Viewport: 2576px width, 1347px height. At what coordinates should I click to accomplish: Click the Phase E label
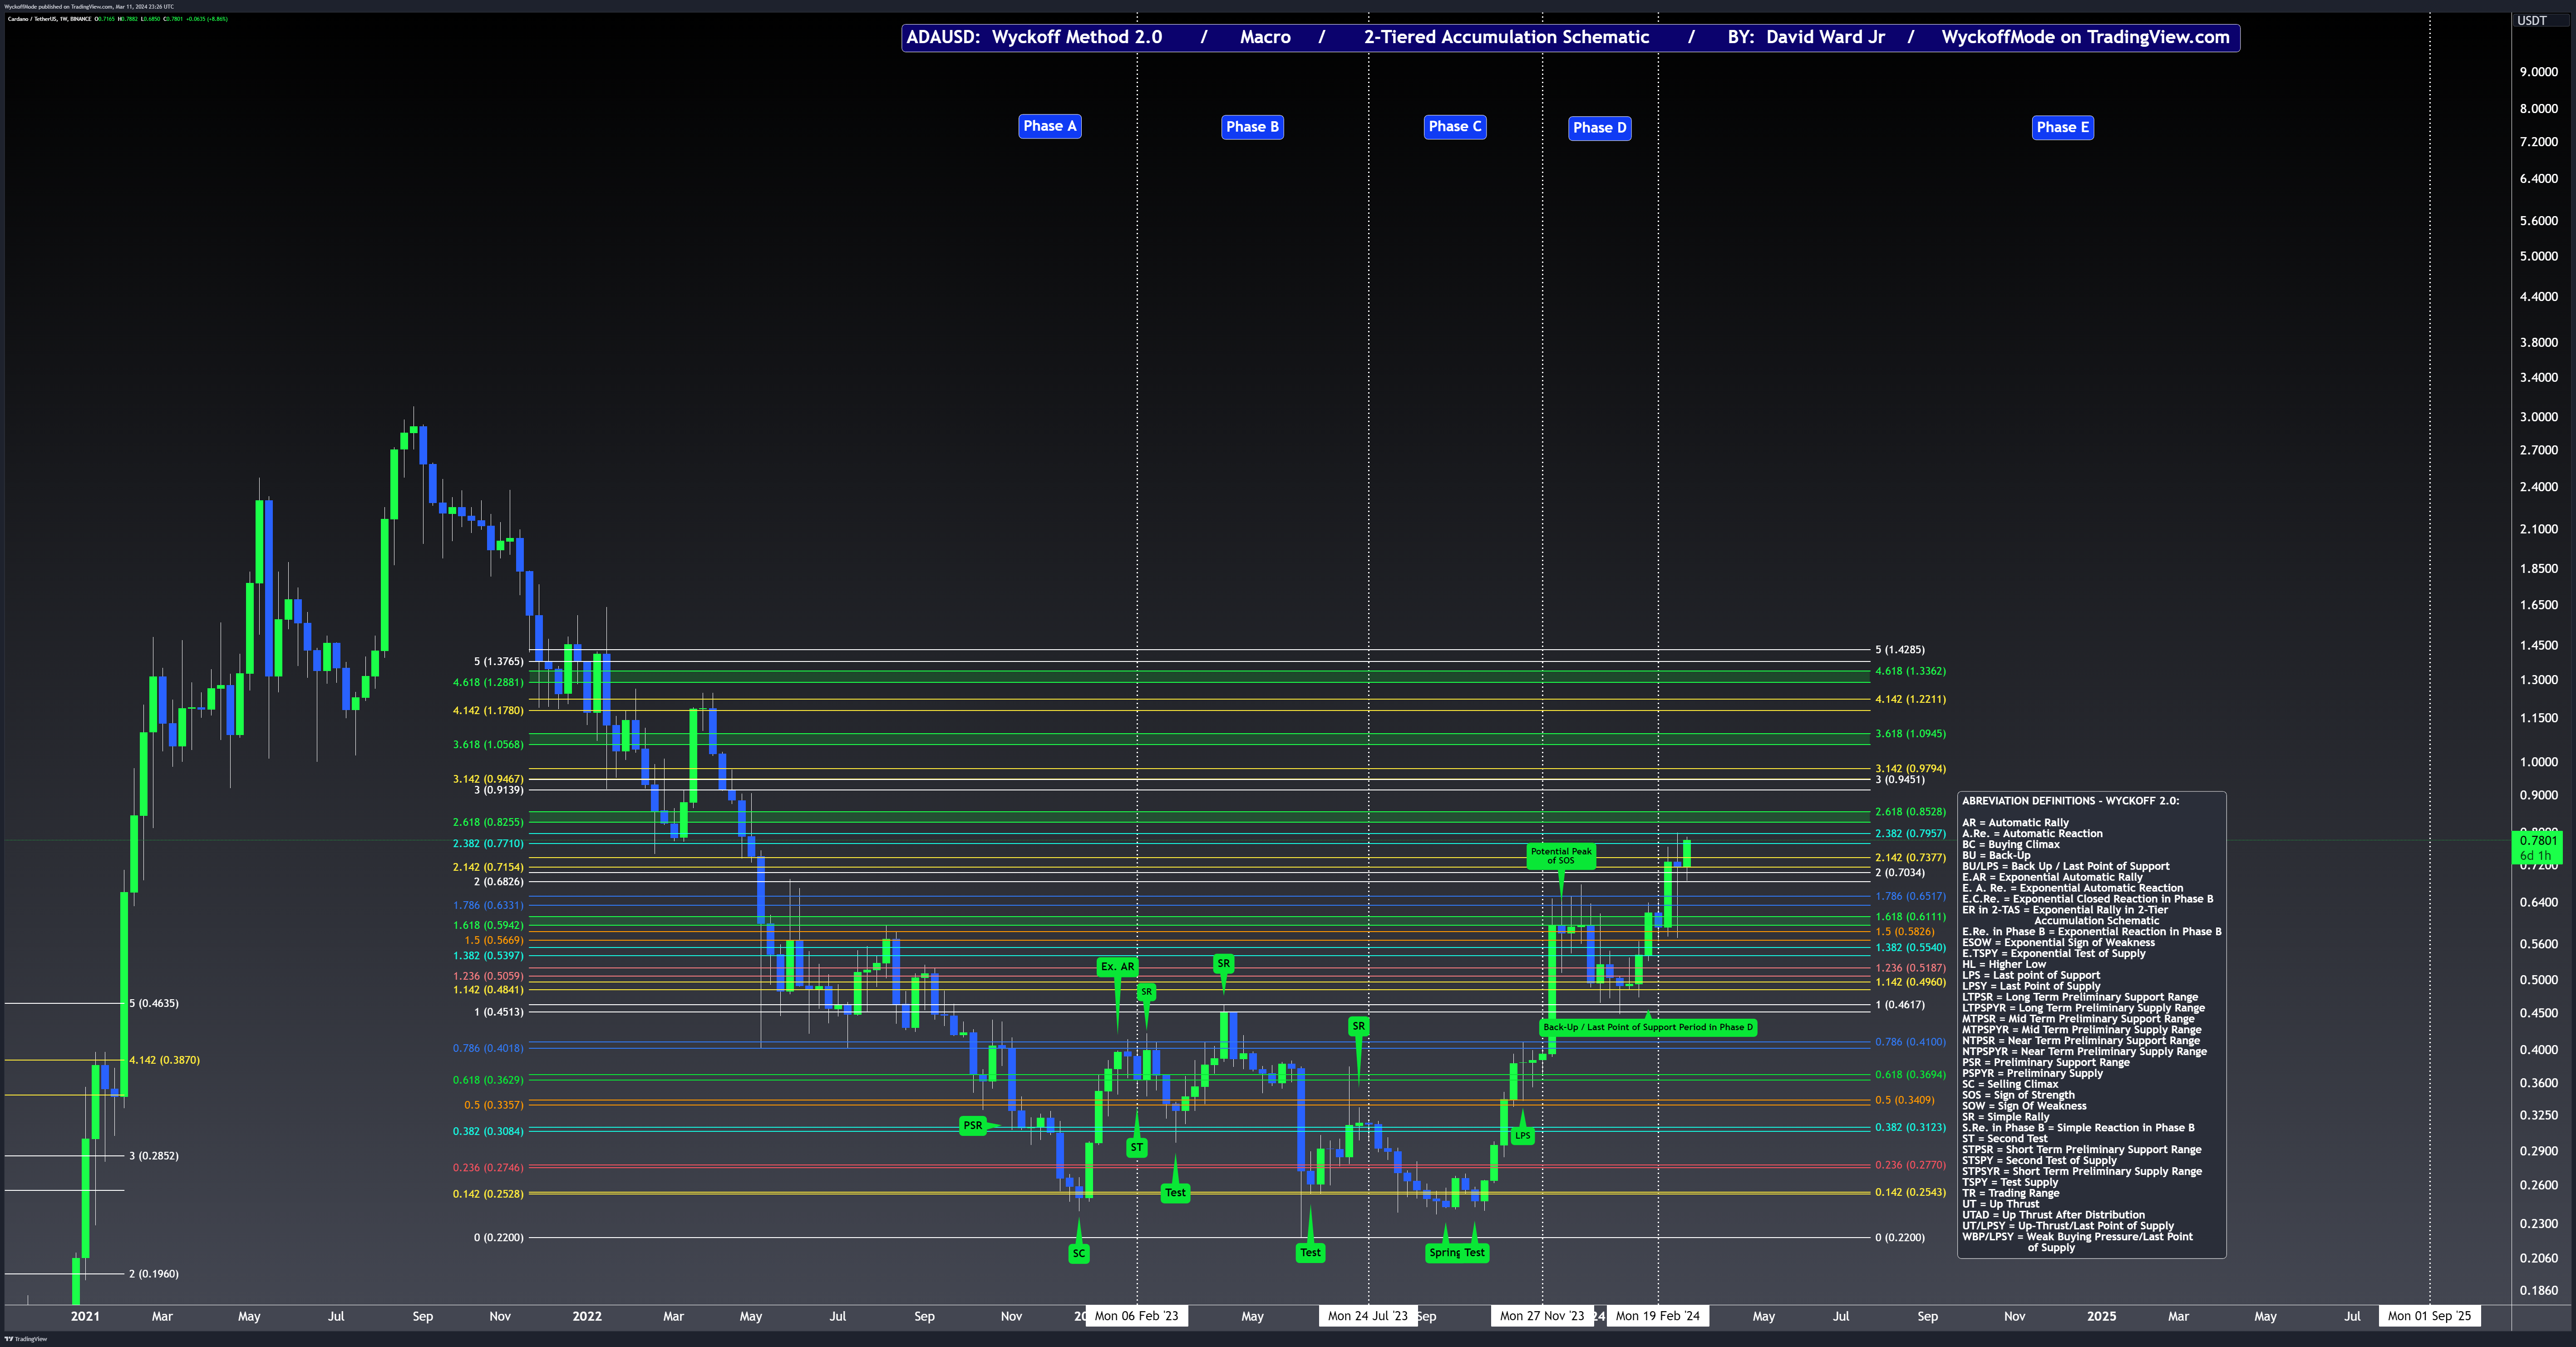(2063, 127)
